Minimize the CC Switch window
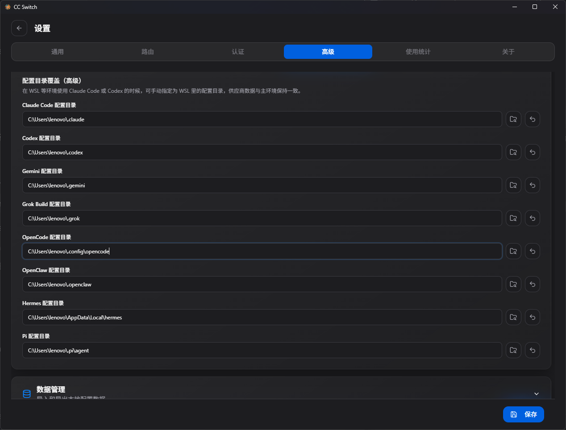 515,7
